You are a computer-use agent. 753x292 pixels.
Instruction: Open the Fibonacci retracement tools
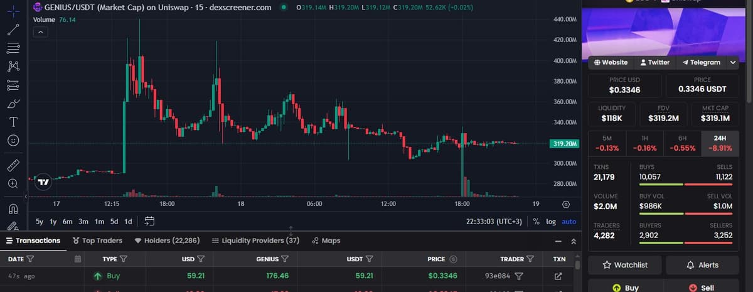click(x=14, y=48)
